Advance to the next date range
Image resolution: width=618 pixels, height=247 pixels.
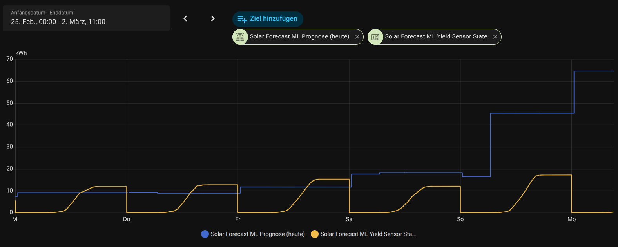point(213,18)
